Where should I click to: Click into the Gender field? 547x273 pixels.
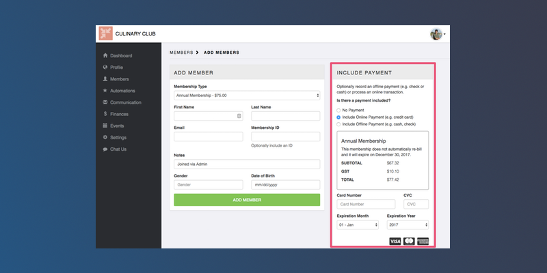(x=209, y=184)
